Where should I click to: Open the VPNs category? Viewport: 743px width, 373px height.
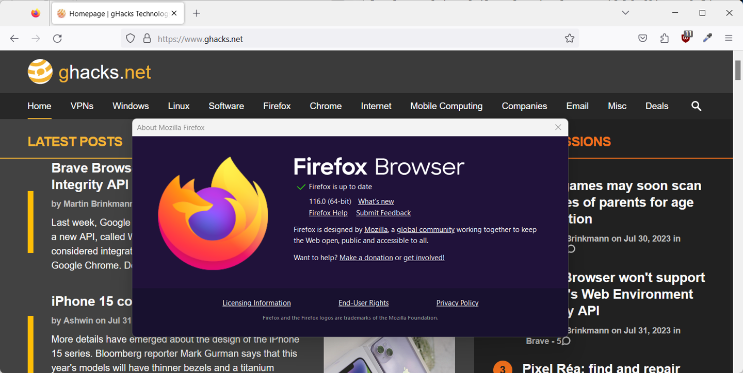[x=82, y=106]
